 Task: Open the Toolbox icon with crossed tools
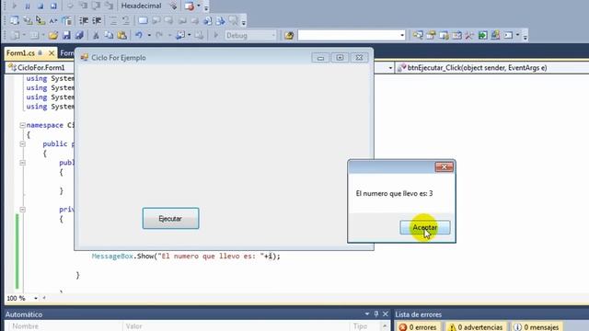click(x=469, y=35)
